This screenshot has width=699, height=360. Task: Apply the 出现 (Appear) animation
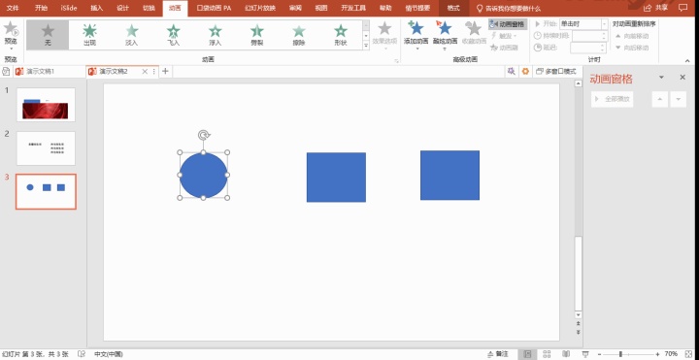pos(89,35)
